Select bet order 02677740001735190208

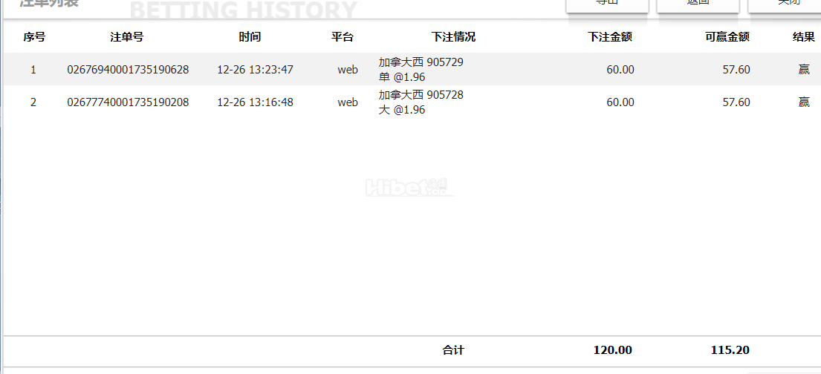128,102
